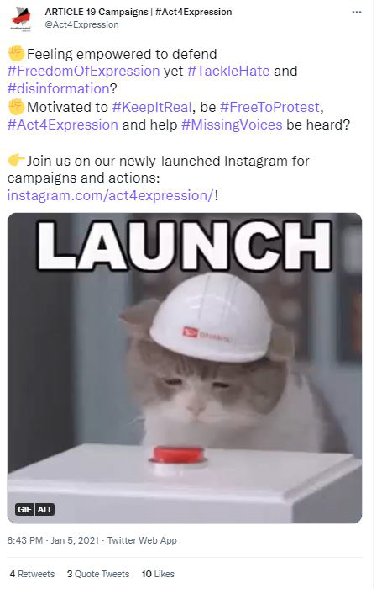
Task: Click the Twitter Web App source label
Action: [142, 540]
